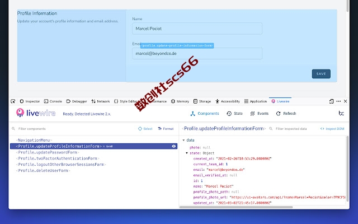Click the profile_photo_path property
The image size is (358, 224).
216,192
